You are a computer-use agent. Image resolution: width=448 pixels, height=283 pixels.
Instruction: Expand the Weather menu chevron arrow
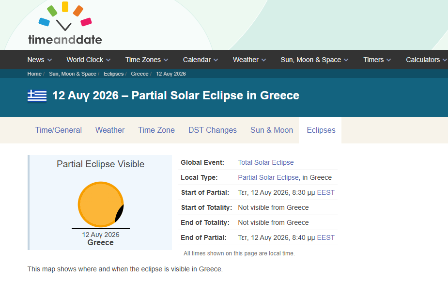[263, 60]
